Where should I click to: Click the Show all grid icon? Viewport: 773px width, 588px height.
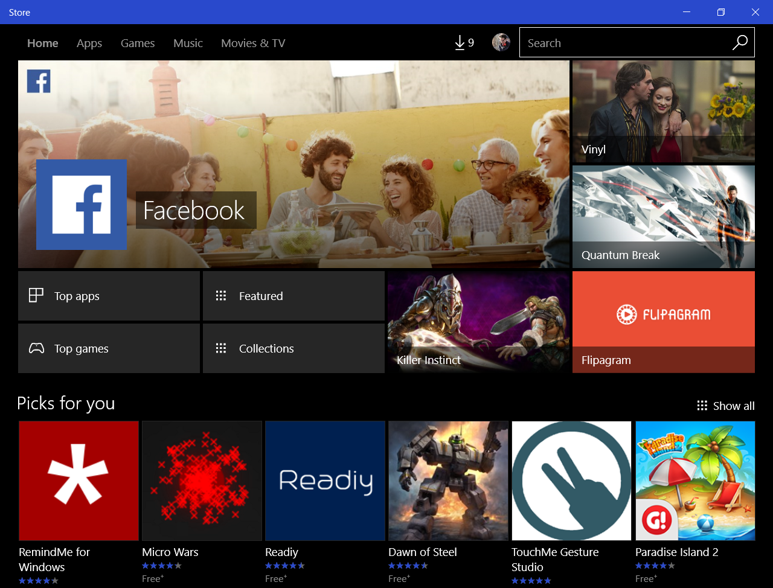702,406
